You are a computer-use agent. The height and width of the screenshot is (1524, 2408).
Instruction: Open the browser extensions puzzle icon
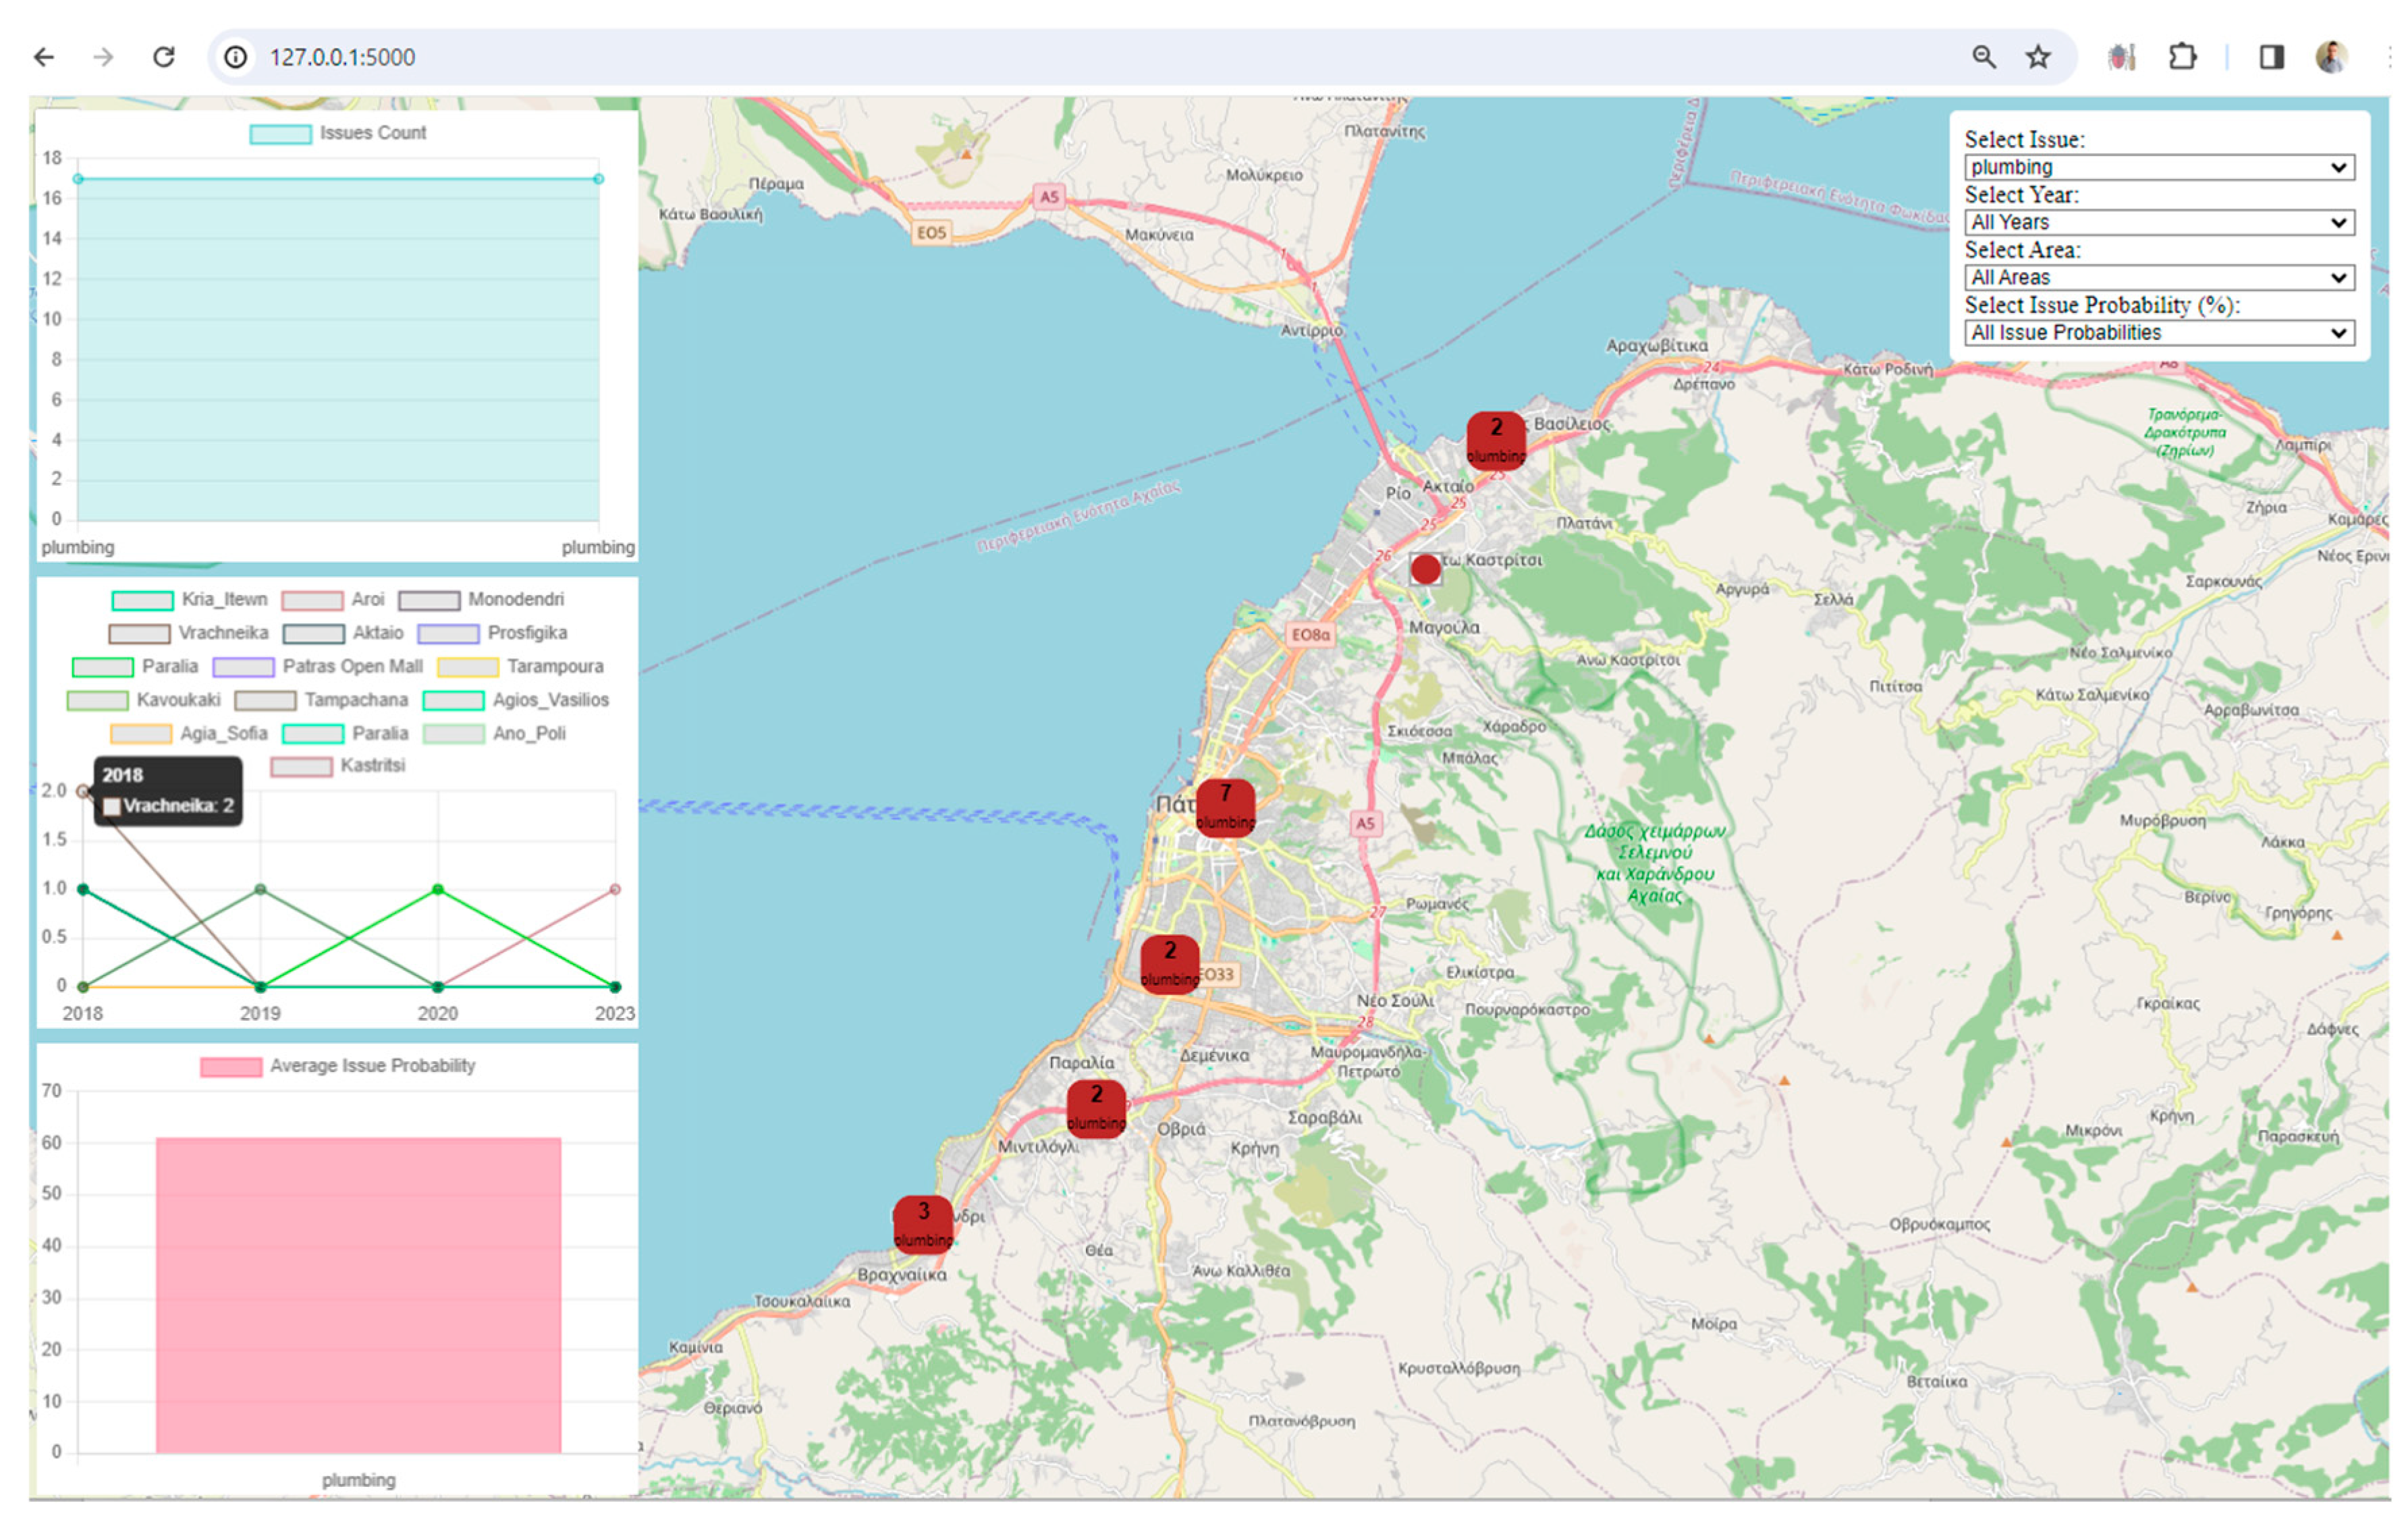[x=2182, y=57]
